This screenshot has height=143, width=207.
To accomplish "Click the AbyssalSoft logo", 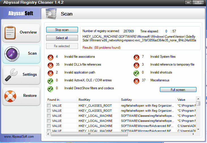I will pos(21,13).
